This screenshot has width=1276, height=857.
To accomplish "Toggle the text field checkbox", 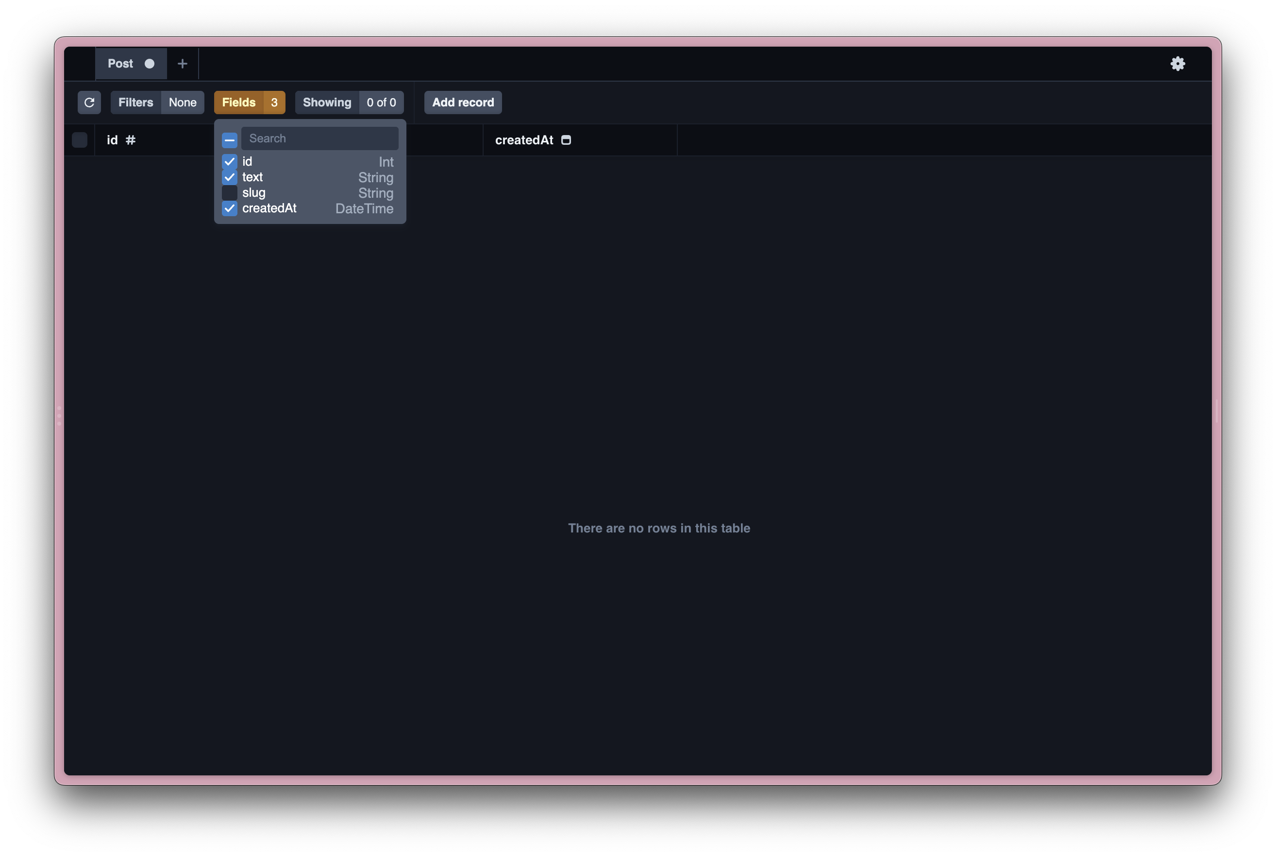I will [x=229, y=177].
